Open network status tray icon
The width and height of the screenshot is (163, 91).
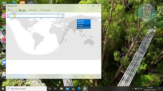(139, 89)
